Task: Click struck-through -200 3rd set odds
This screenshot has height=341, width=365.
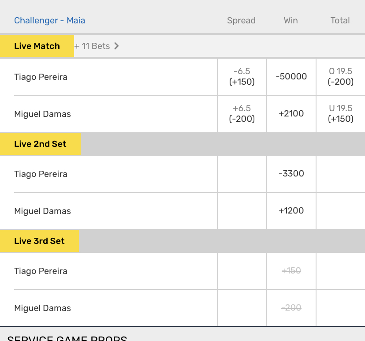Action: (x=291, y=307)
